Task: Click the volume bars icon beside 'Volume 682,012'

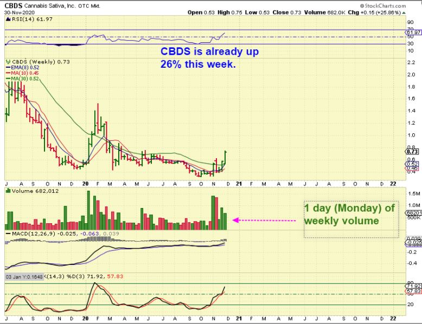Action: pyautogui.click(x=8, y=191)
